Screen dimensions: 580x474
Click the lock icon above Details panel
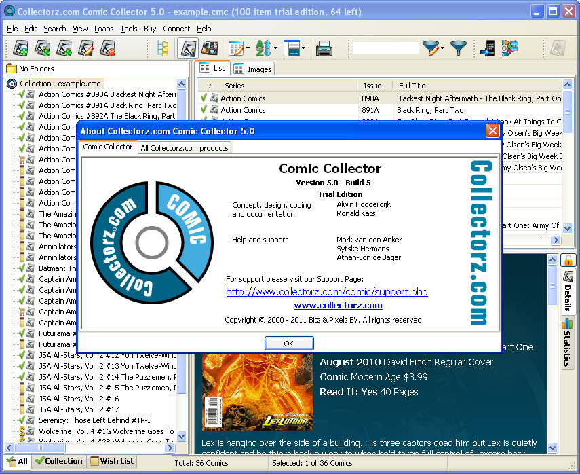point(568,260)
